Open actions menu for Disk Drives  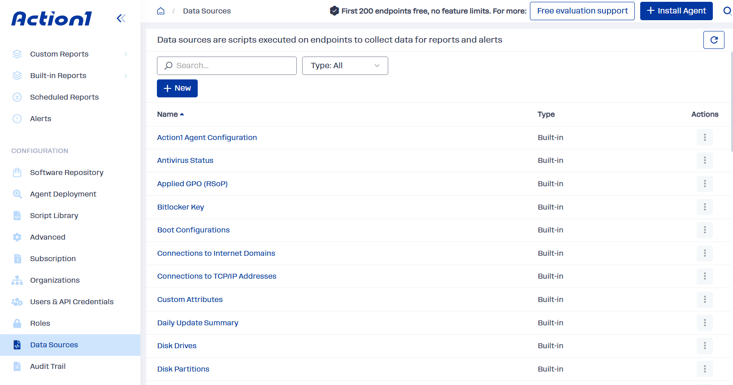(x=705, y=346)
